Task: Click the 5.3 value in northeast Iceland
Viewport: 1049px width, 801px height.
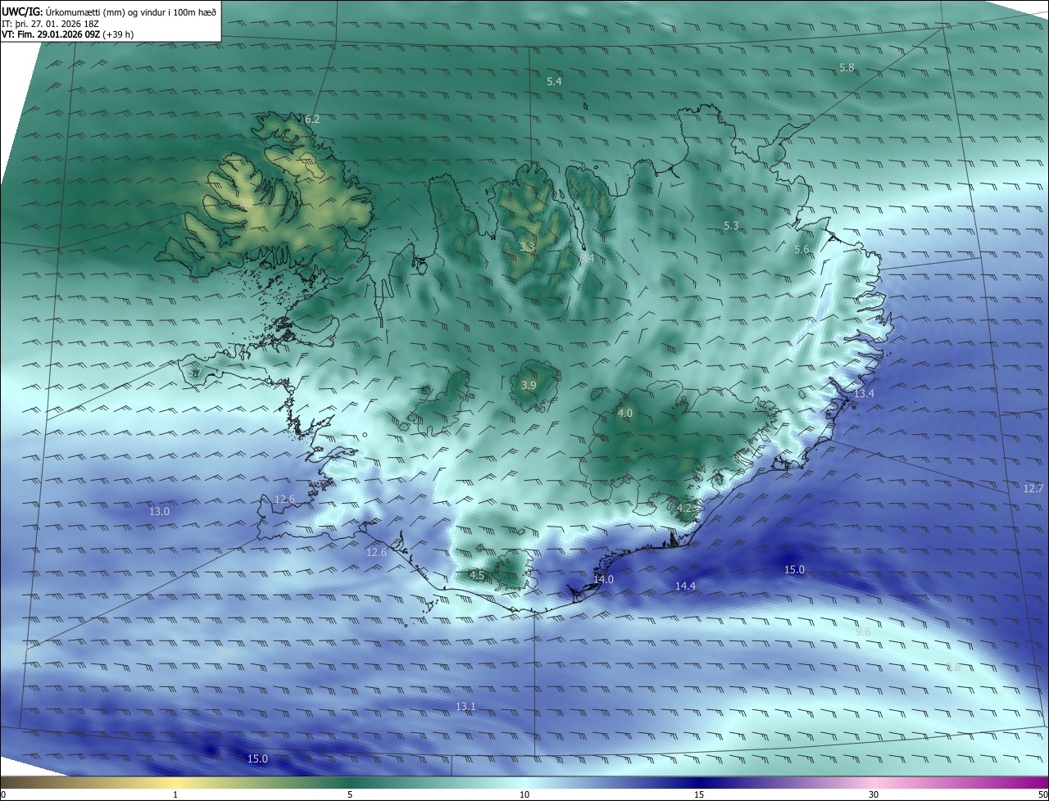Action: click(731, 225)
